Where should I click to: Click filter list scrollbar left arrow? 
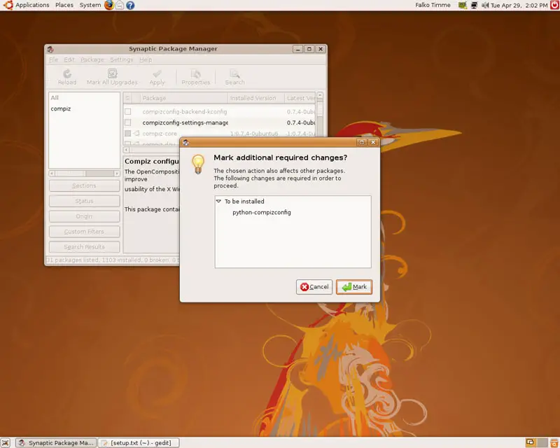(52, 174)
